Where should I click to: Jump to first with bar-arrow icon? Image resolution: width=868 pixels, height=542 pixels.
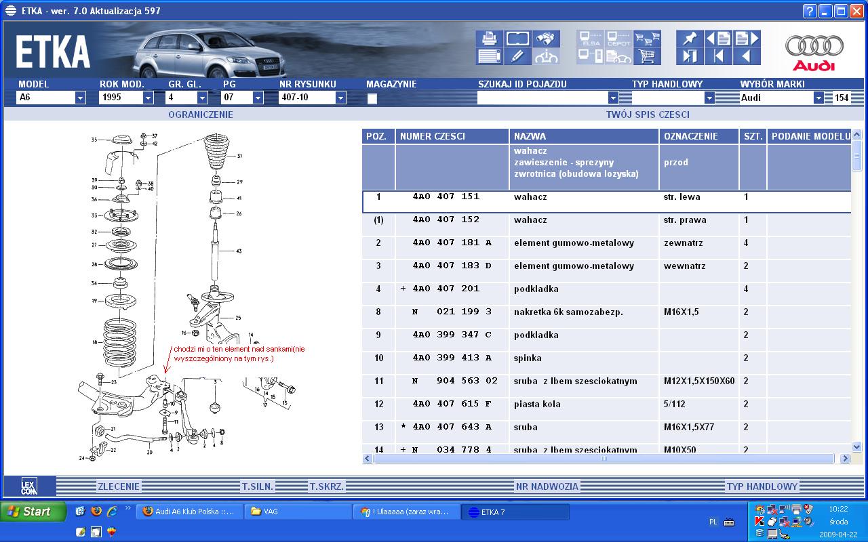[x=718, y=56]
